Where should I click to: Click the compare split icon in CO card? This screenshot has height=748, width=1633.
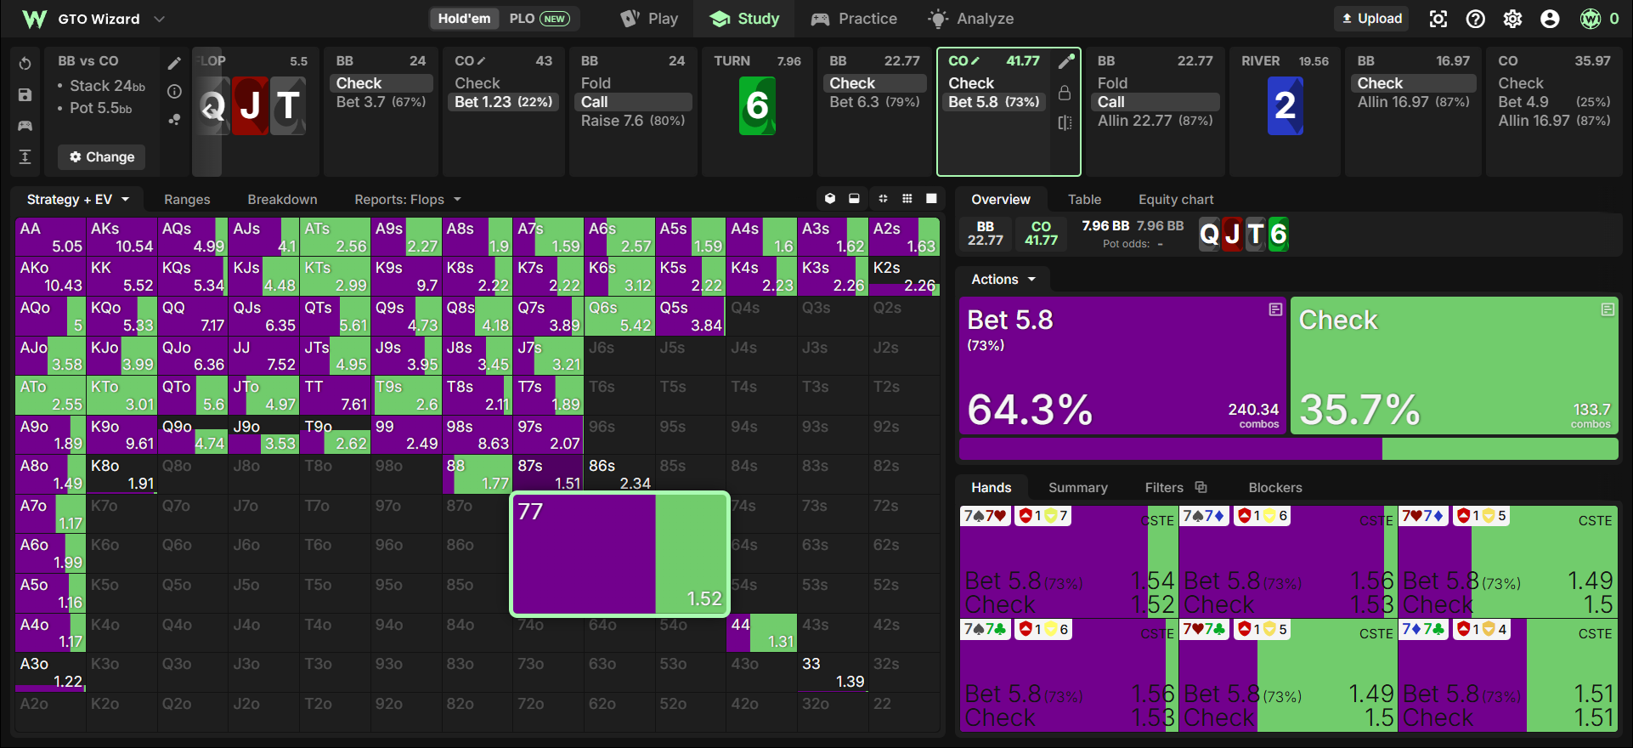1065,123
